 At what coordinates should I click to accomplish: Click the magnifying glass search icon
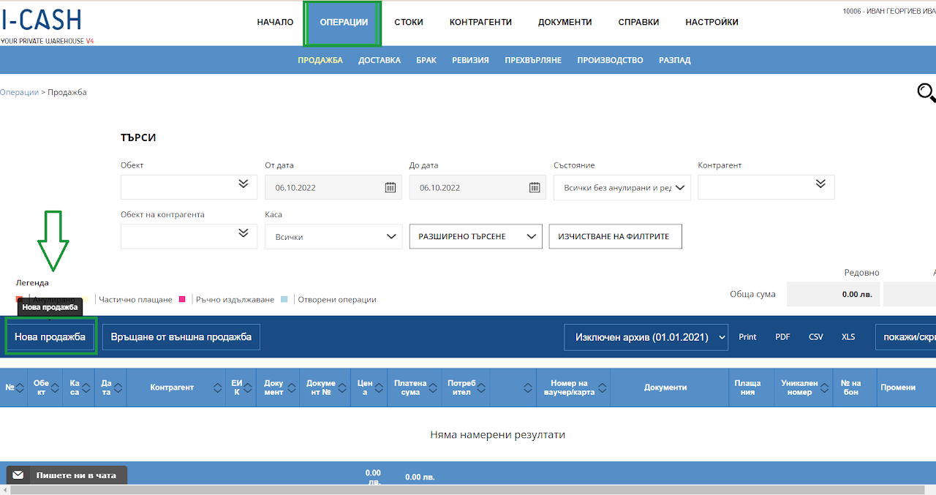[926, 93]
